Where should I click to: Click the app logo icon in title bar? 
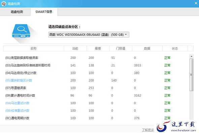(4, 4)
